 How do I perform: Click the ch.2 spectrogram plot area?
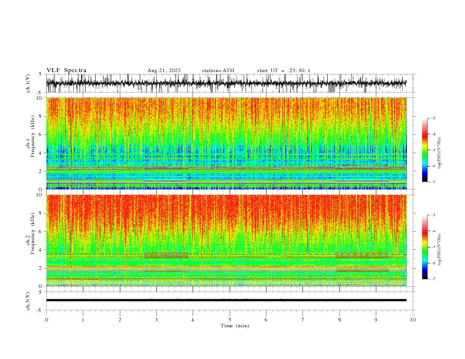(226, 241)
